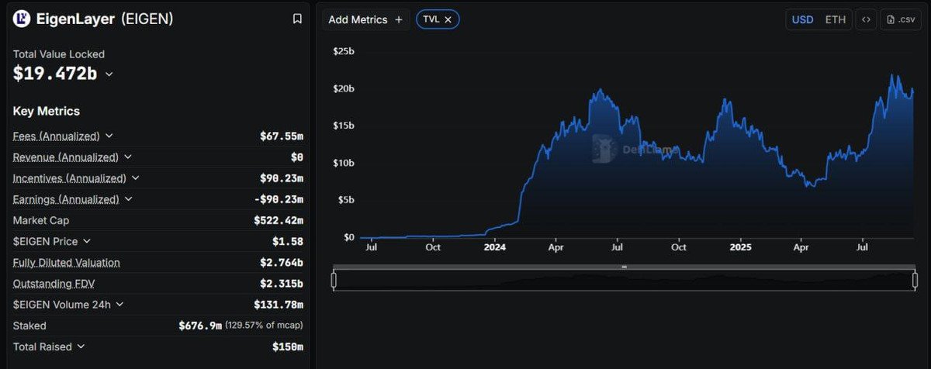Expand the Total Raised row
931x369 pixels.
(x=81, y=347)
